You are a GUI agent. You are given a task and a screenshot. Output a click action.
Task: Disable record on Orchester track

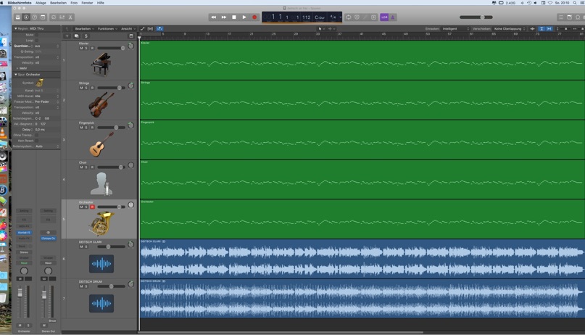pos(92,207)
